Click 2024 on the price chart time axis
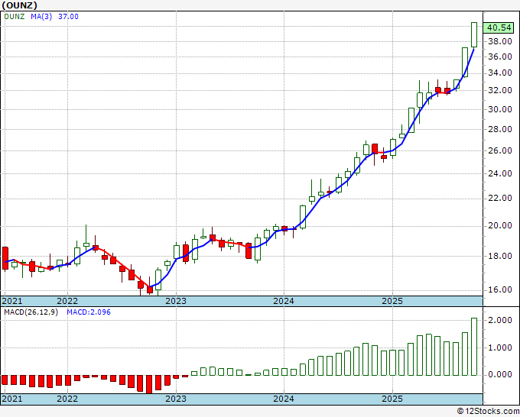 284,301
